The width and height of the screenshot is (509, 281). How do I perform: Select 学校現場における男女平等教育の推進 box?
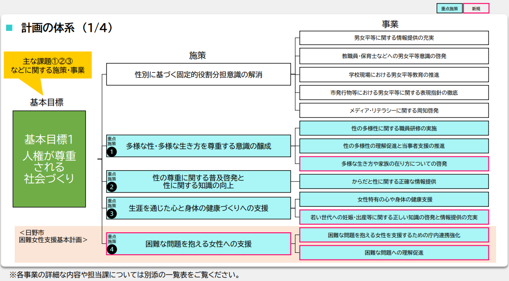tap(394, 75)
